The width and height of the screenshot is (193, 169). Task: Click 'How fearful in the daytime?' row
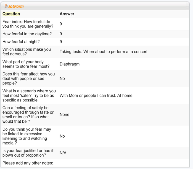(95, 34)
